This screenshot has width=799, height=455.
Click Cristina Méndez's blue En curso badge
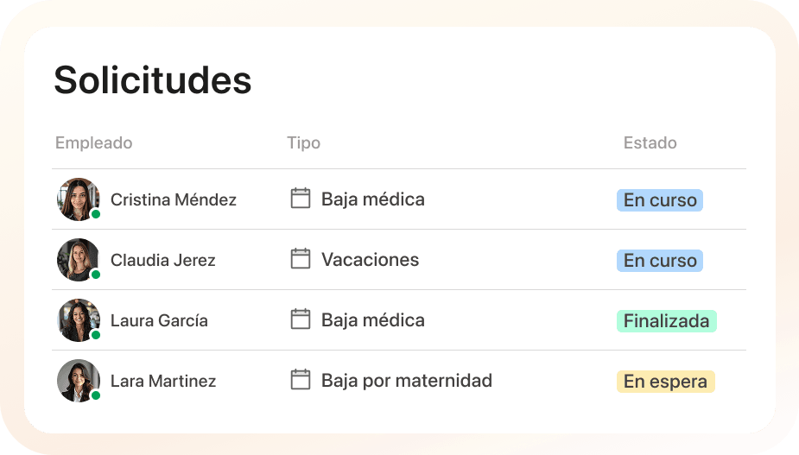(x=660, y=200)
